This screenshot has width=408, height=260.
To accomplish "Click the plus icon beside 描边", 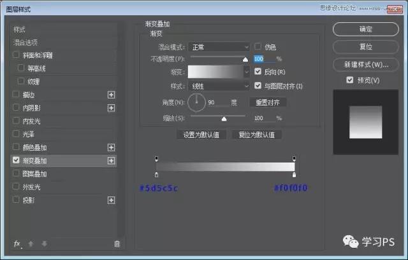I will click(x=112, y=95).
